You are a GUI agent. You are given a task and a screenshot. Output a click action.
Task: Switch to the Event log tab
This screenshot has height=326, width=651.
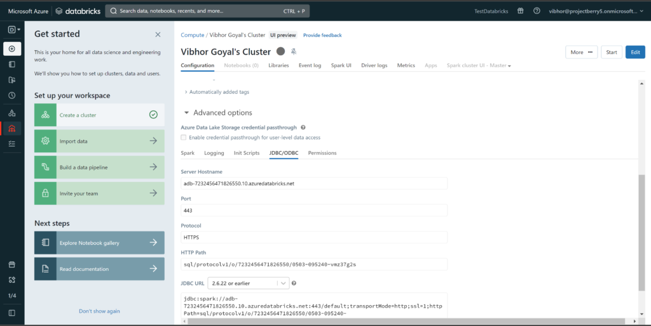[310, 65]
